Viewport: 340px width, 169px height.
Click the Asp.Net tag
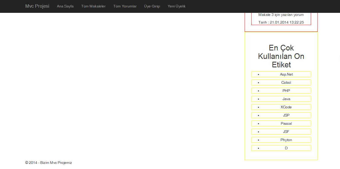286,74
